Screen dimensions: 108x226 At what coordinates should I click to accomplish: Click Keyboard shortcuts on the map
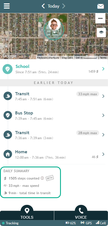point(48,58)
